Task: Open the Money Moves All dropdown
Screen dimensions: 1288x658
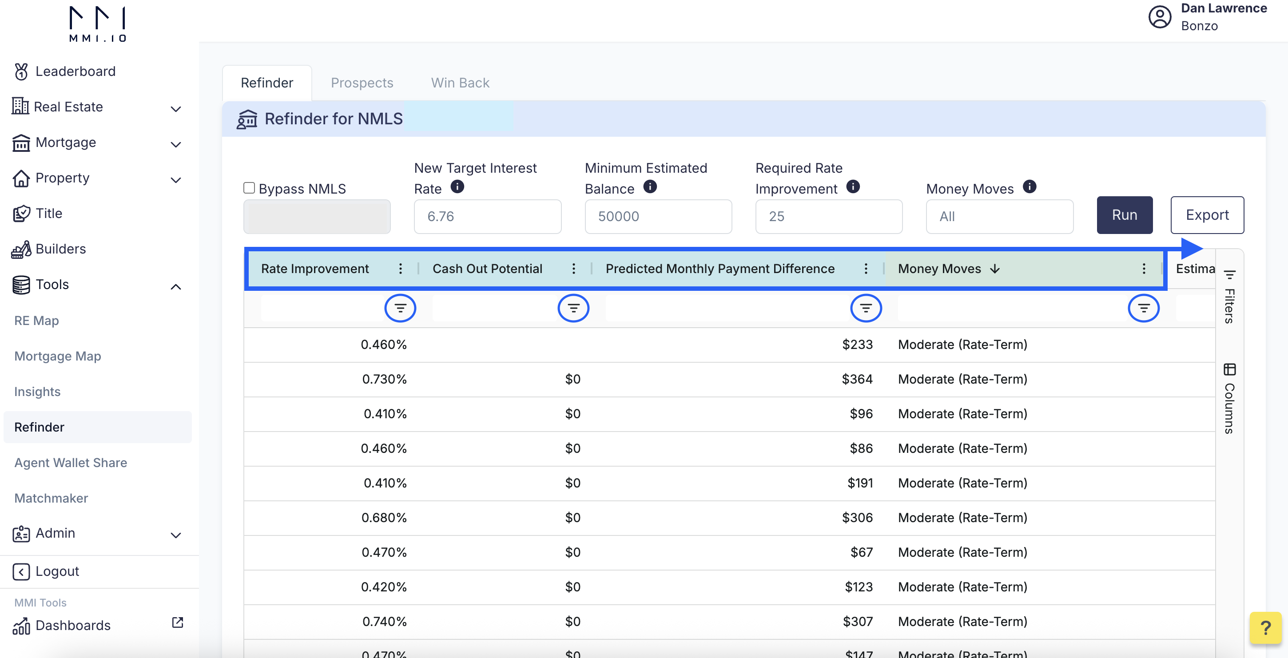Action: click(x=999, y=217)
